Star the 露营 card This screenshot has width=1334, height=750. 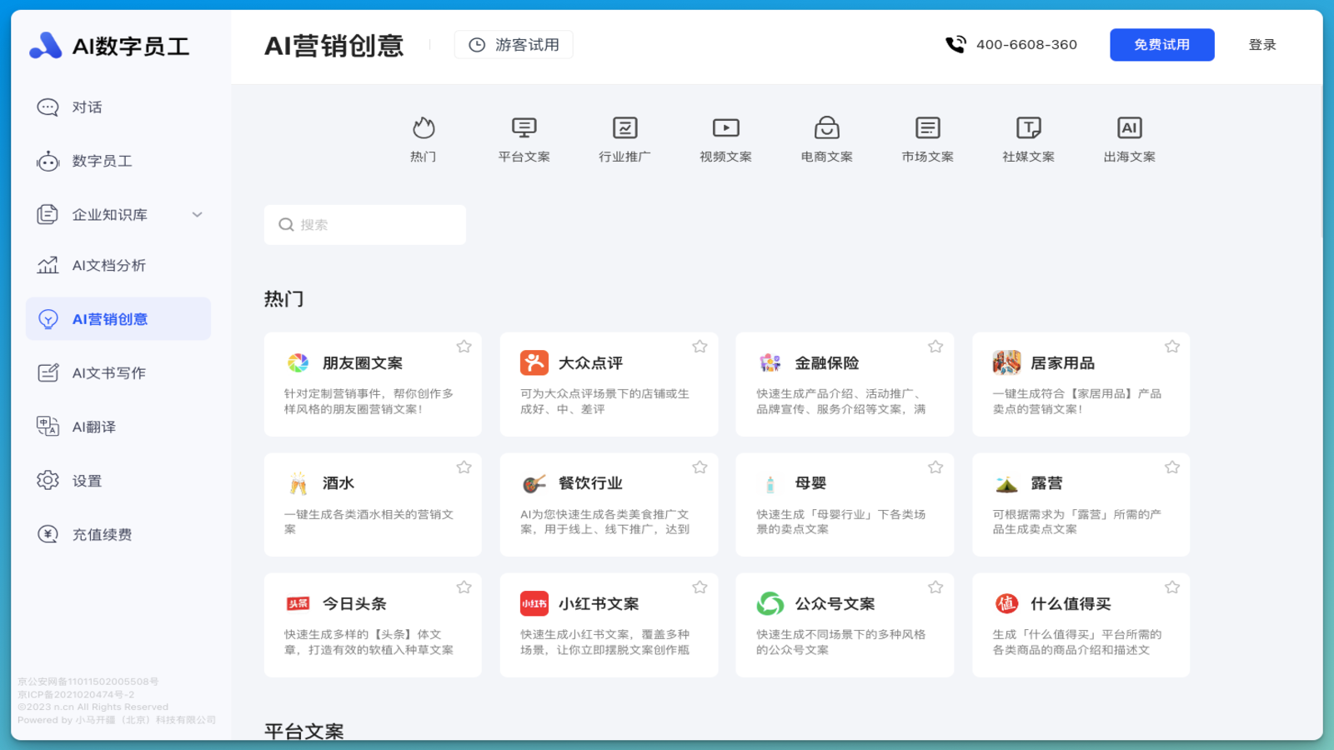(x=1171, y=467)
